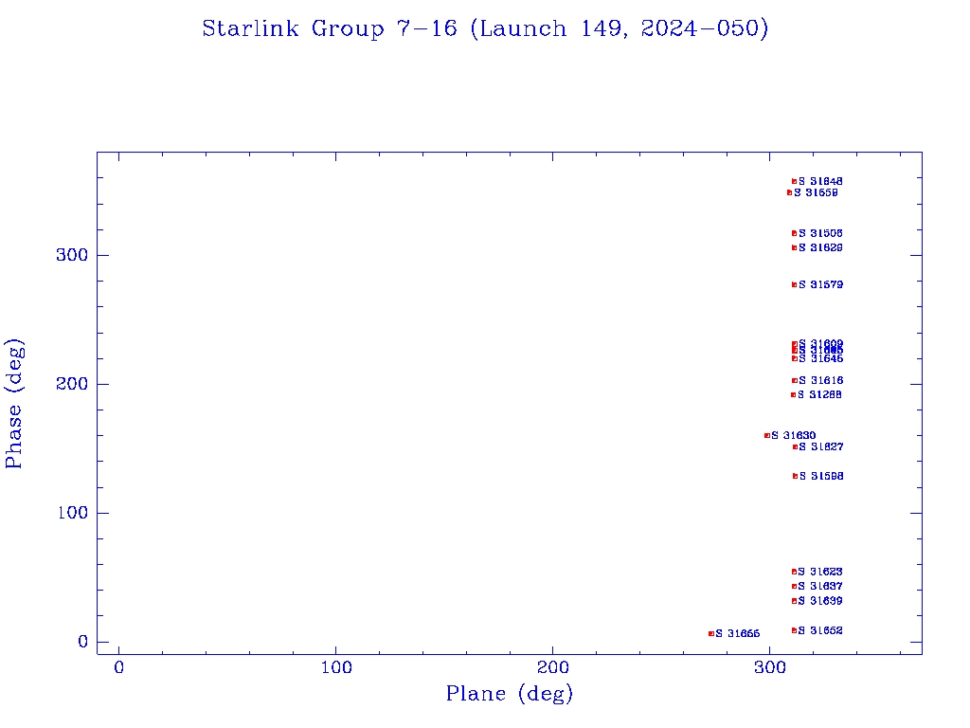Click the '0' tick on Plane axis

pyautogui.click(x=118, y=667)
